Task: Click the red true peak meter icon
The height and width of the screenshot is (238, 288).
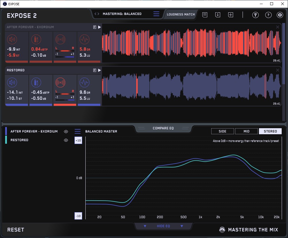Action: 36,40
